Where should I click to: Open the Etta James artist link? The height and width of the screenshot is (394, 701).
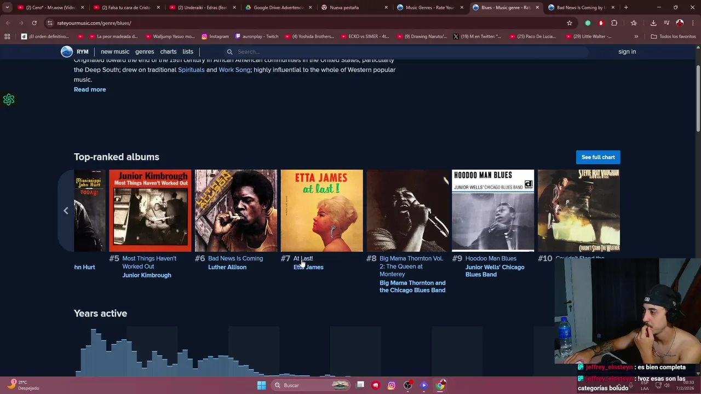coord(308,267)
